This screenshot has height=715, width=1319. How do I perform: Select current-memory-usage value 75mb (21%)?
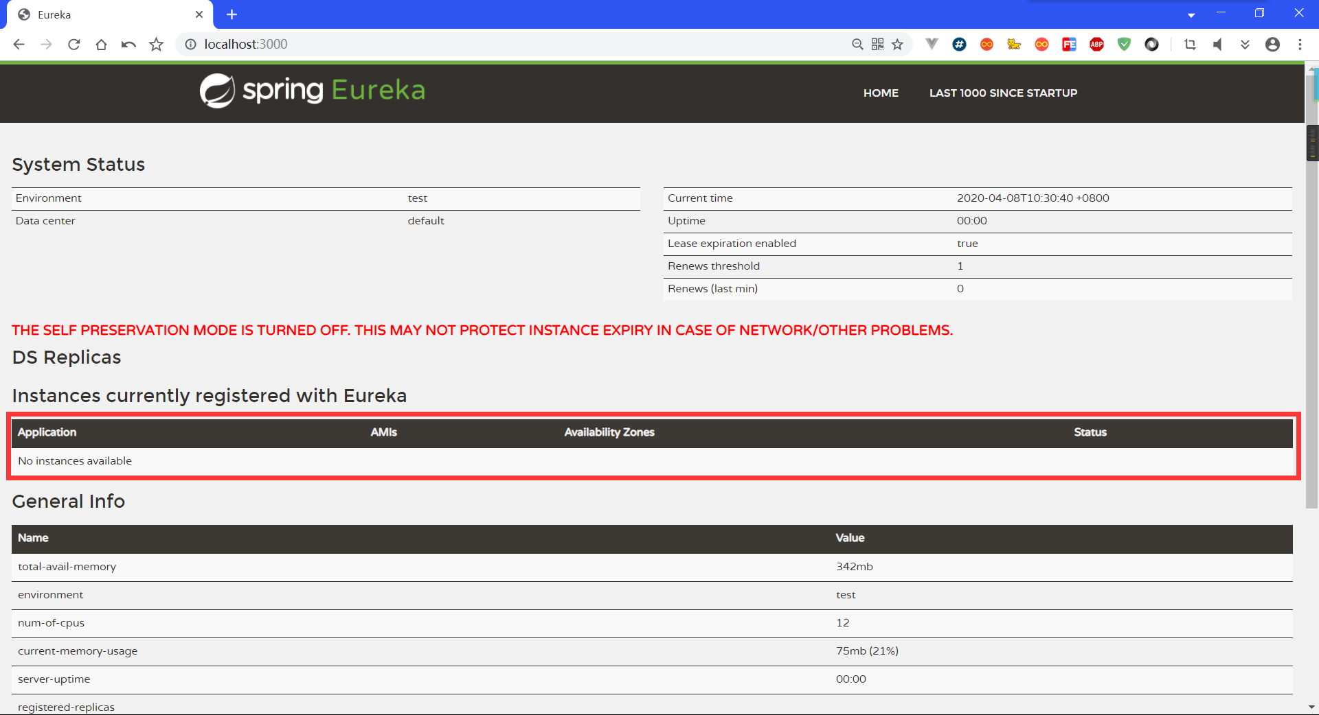867,651
